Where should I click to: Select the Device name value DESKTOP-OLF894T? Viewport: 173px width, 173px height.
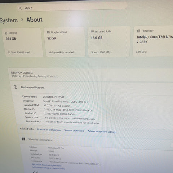(x=53, y=97)
